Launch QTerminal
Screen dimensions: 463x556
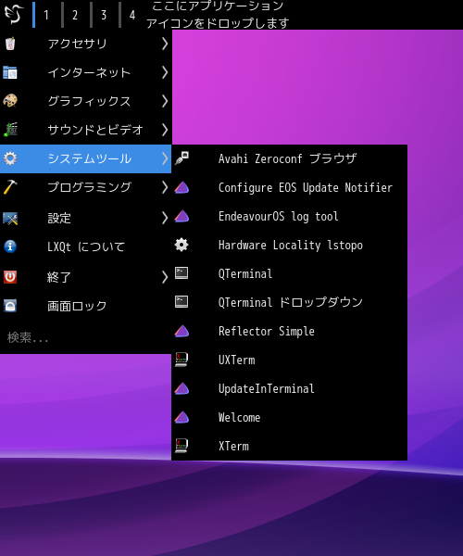point(290,273)
